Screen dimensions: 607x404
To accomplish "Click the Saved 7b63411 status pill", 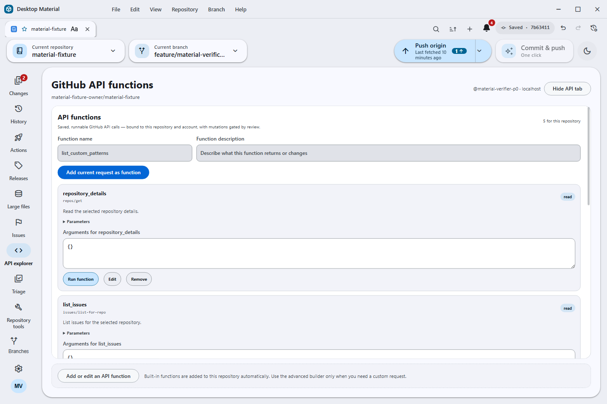I will [525, 28].
